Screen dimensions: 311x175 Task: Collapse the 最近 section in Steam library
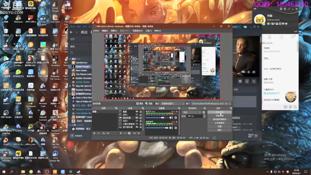tap(70, 59)
